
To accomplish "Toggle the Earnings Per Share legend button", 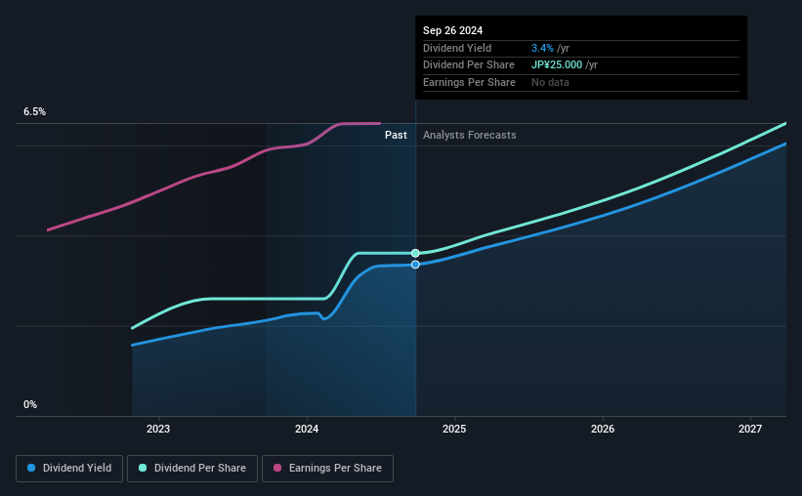I will click(327, 469).
